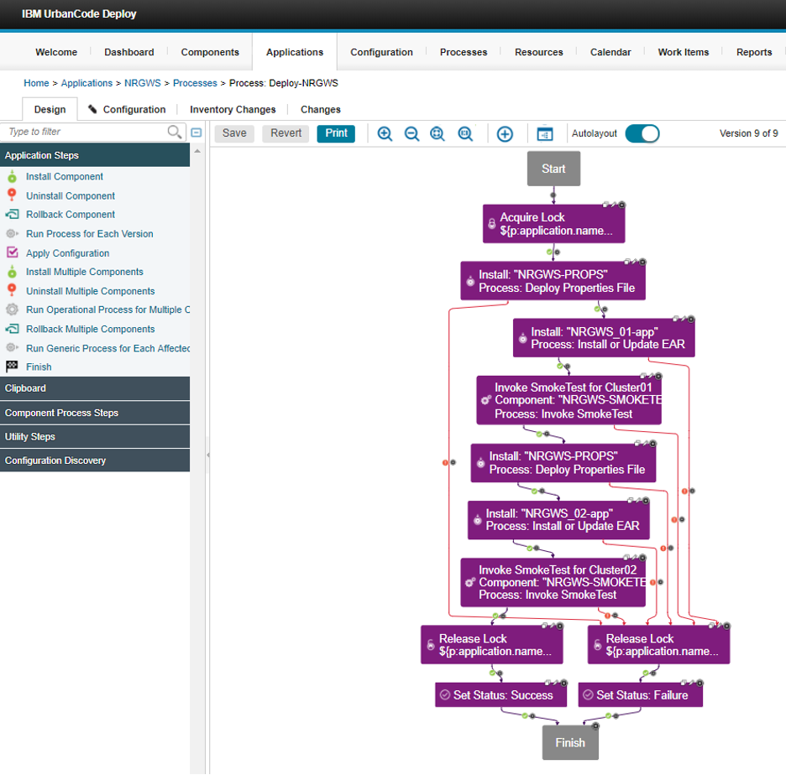Switch to the Inventory Changes tab
786x775 pixels.
[x=233, y=109]
